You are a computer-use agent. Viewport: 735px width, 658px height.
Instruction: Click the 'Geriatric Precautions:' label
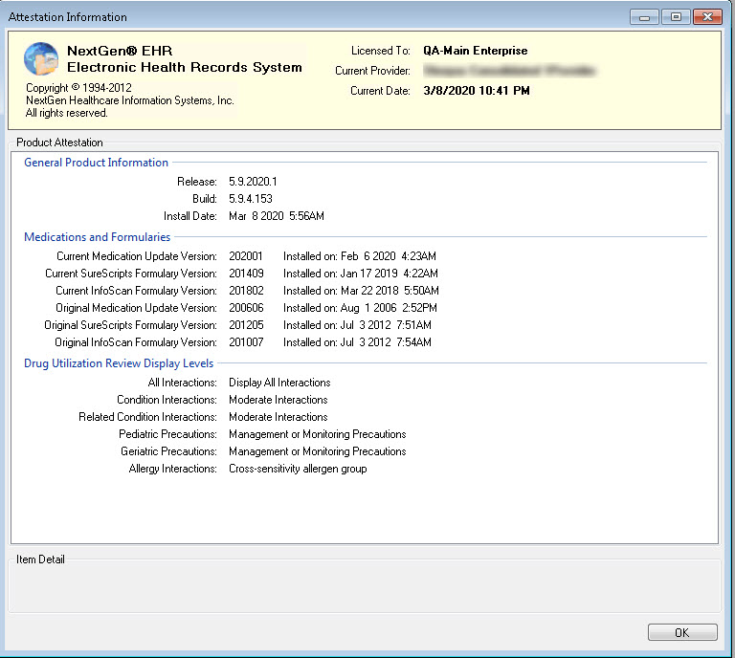[x=168, y=451]
